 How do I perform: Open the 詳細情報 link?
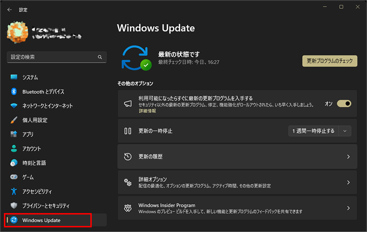tap(147, 111)
